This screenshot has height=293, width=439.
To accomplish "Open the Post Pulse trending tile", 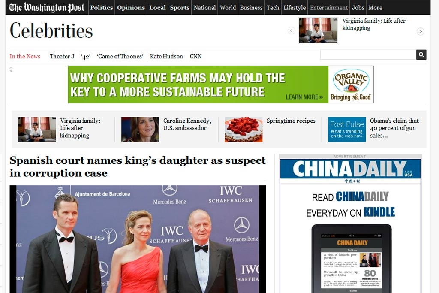I will [x=346, y=129].
